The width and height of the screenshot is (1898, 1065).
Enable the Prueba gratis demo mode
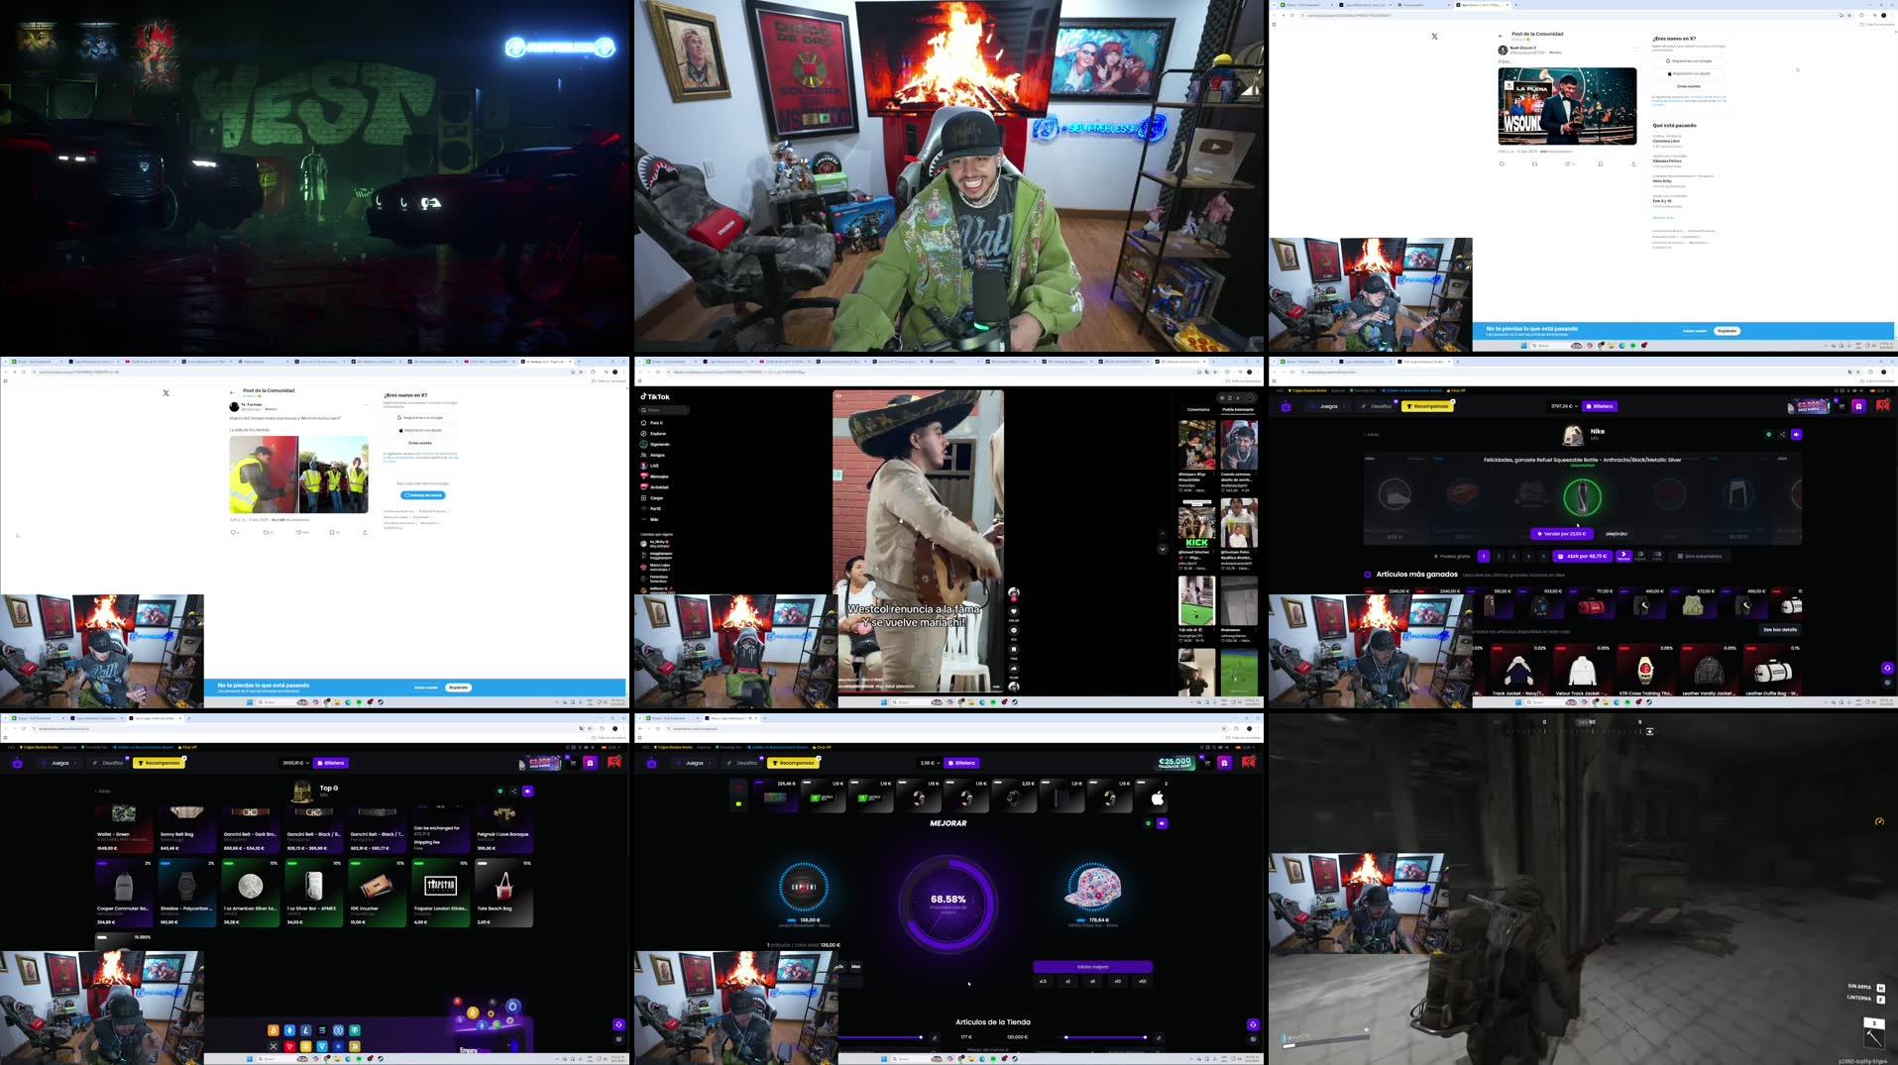[x=1453, y=556]
